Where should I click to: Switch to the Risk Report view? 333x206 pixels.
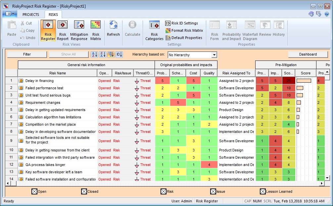[x=63, y=30]
